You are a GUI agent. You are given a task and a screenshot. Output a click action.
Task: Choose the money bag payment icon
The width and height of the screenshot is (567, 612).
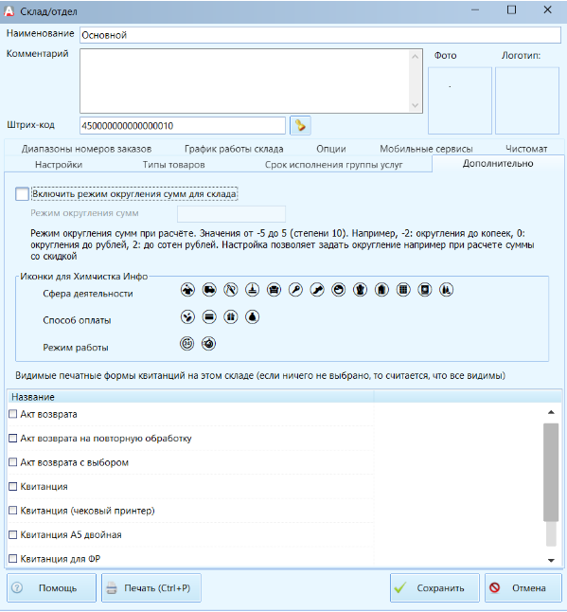[253, 317]
